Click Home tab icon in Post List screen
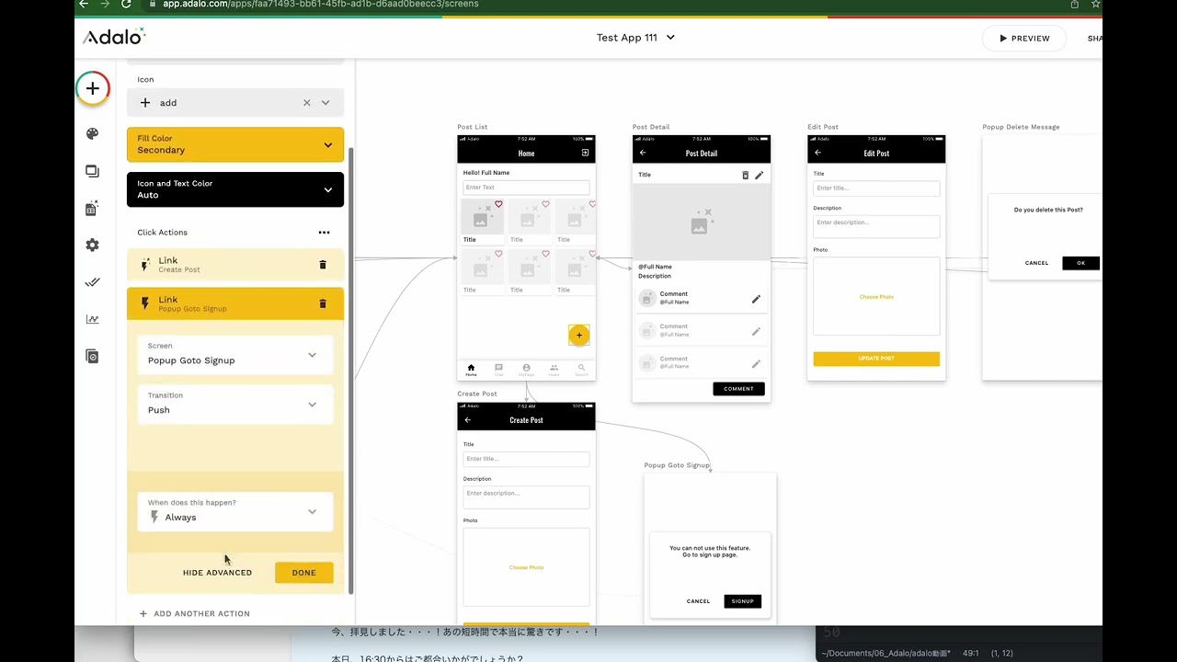 [471, 370]
